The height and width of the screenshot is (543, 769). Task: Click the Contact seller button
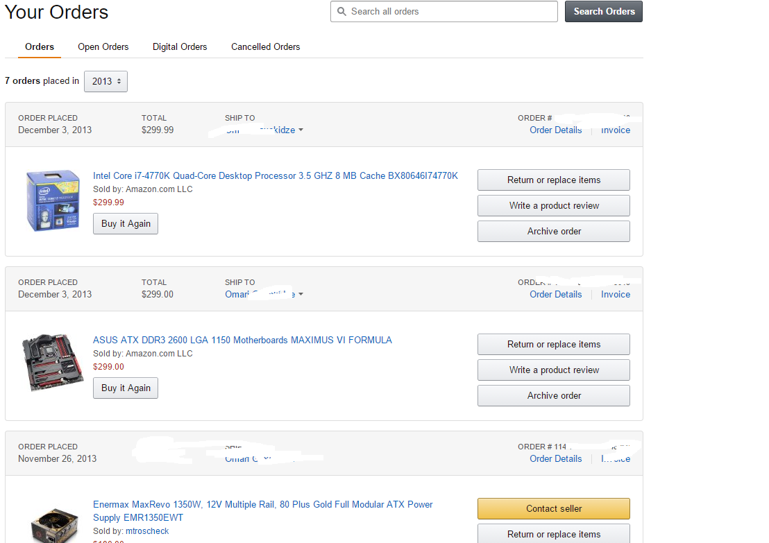pos(553,508)
